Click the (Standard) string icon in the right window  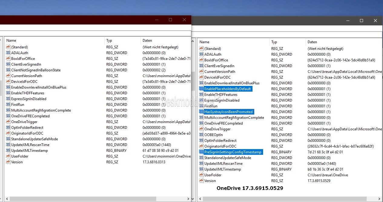point(201,48)
